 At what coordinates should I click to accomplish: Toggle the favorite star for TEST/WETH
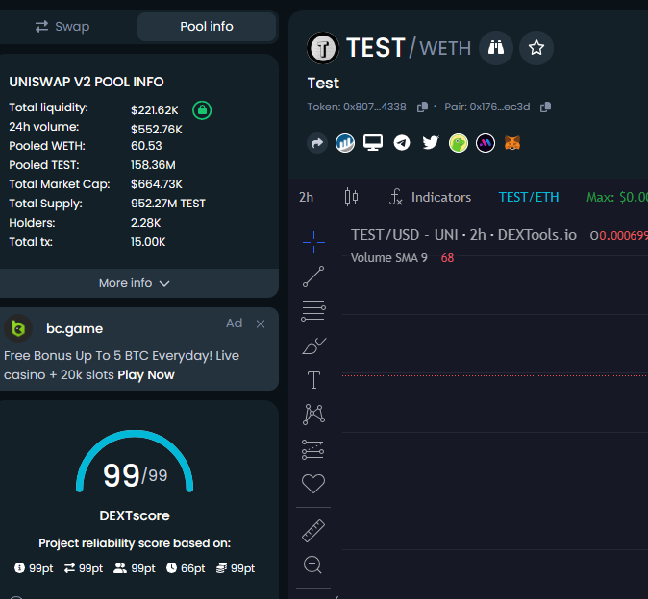[x=536, y=48]
